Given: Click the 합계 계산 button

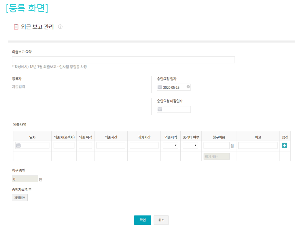Looking at the screenshot, I should coord(217,156).
